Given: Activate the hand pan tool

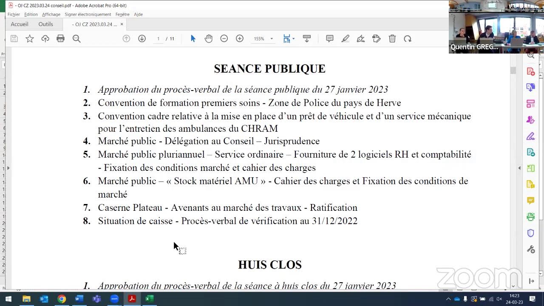Looking at the screenshot, I should click(x=208, y=39).
